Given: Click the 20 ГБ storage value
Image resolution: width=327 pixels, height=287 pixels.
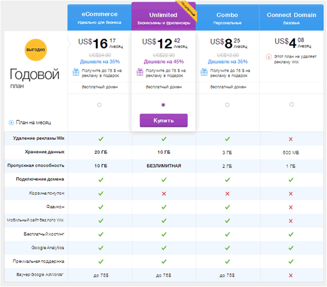Looking at the screenshot, I should (x=101, y=152).
